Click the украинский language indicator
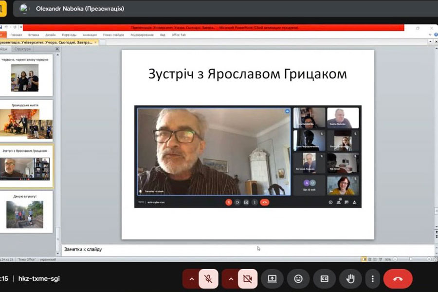The height and width of the screenshot is (292, 438). click(x=48, y=259)
